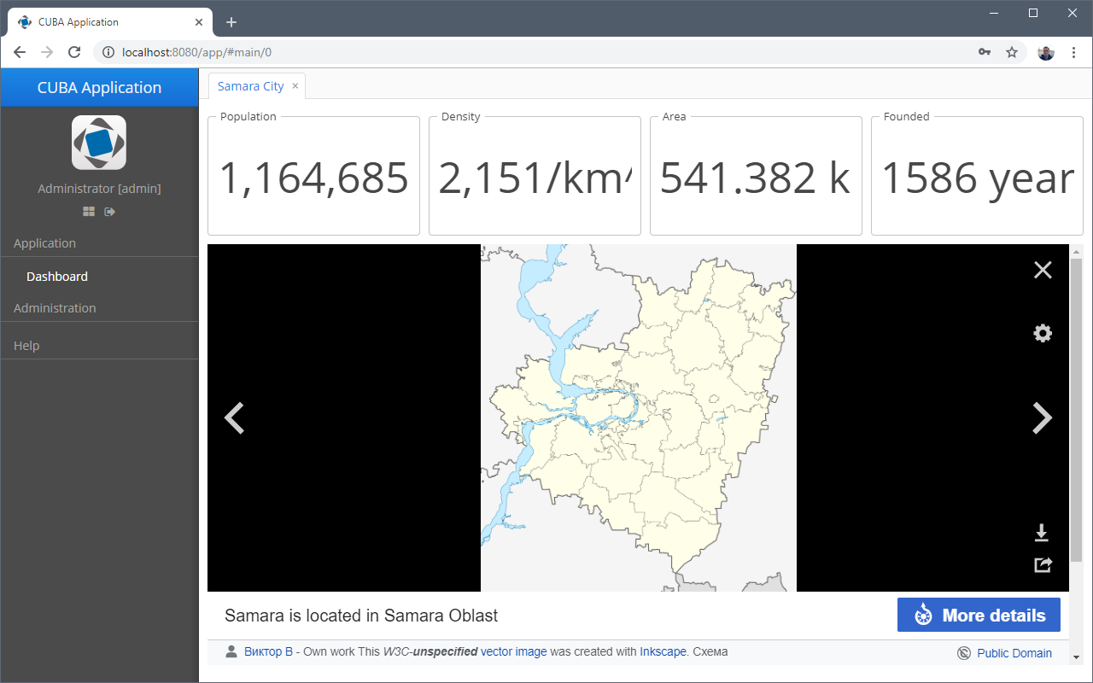
Task: Select Dashboard in the side menu
Action: point(57,277)
